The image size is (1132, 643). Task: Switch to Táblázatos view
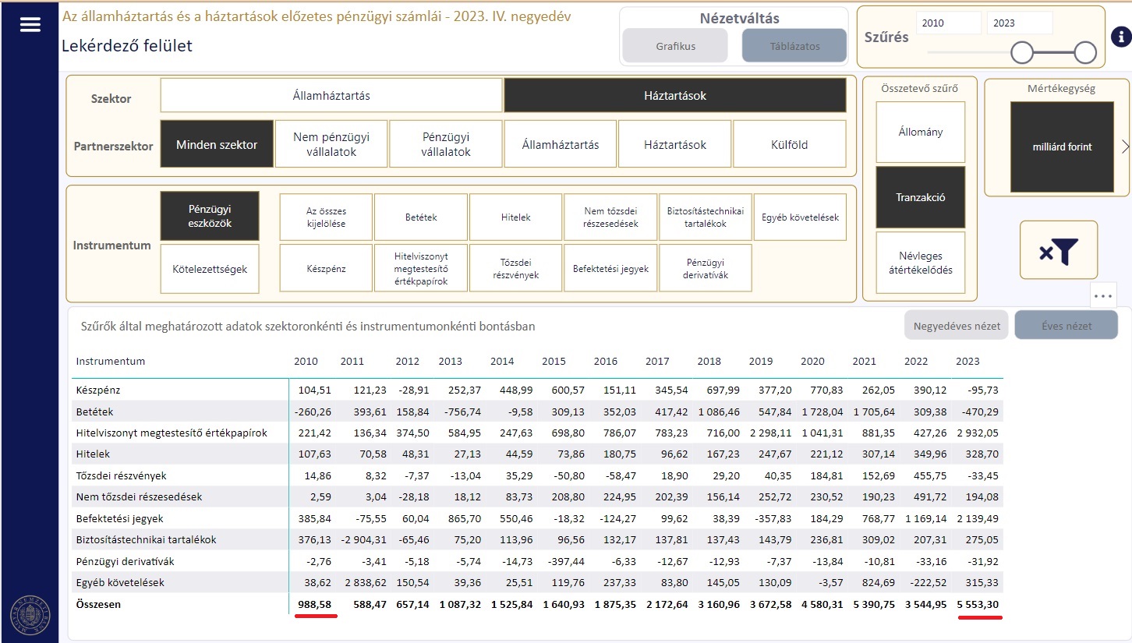tap(794, 46)
